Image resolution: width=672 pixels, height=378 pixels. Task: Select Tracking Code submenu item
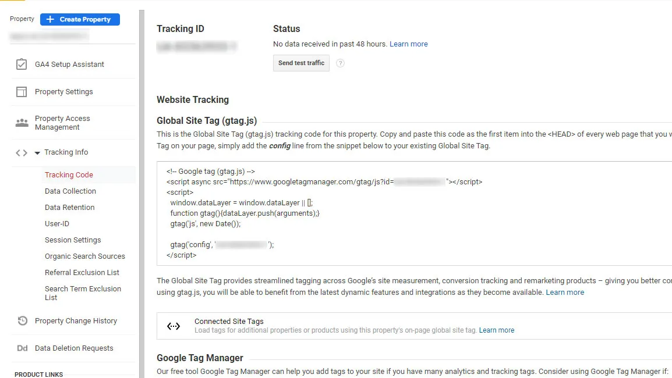coord(69,174)
